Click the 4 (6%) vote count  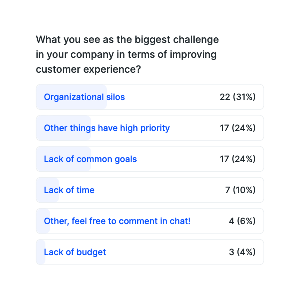click(x=242, y=221)
